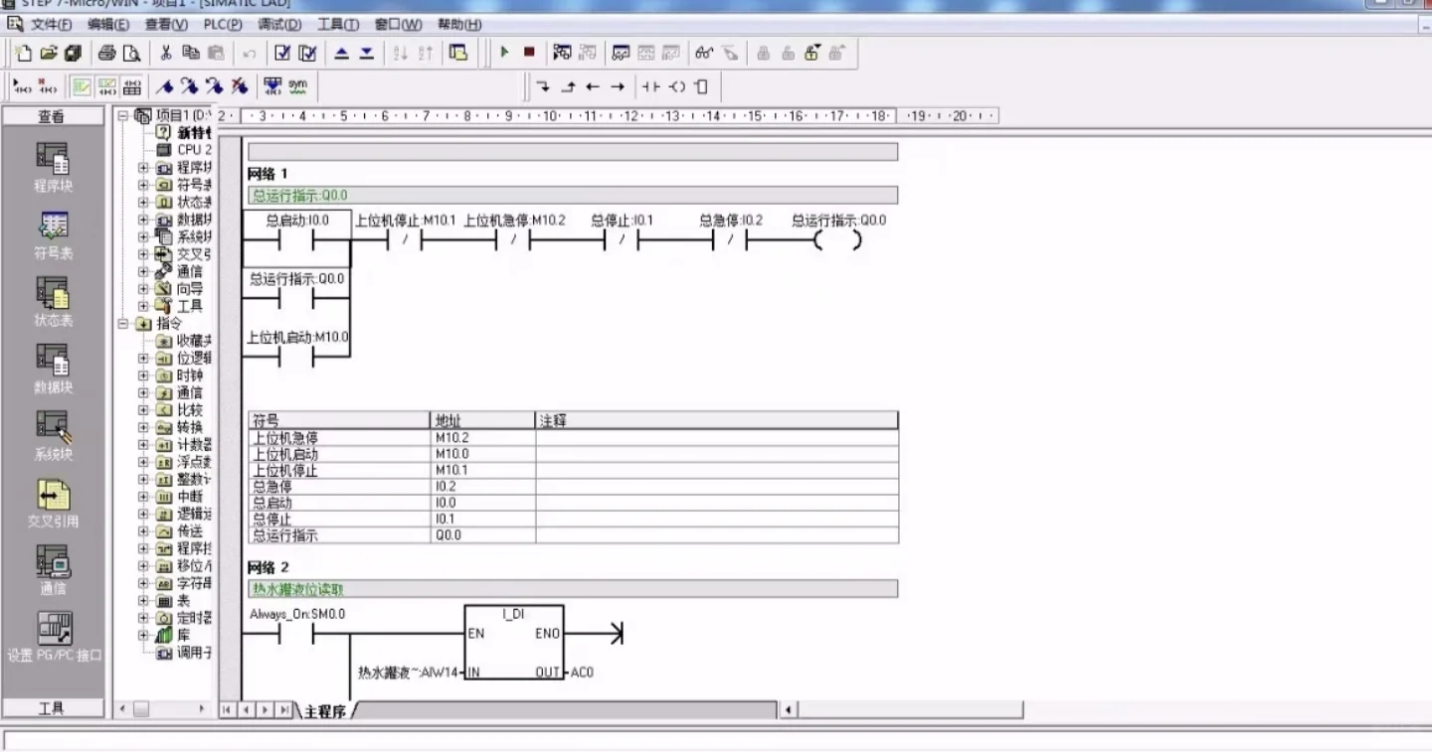
Task: Expand the 向导 tree node
Action: pos(143,288)
